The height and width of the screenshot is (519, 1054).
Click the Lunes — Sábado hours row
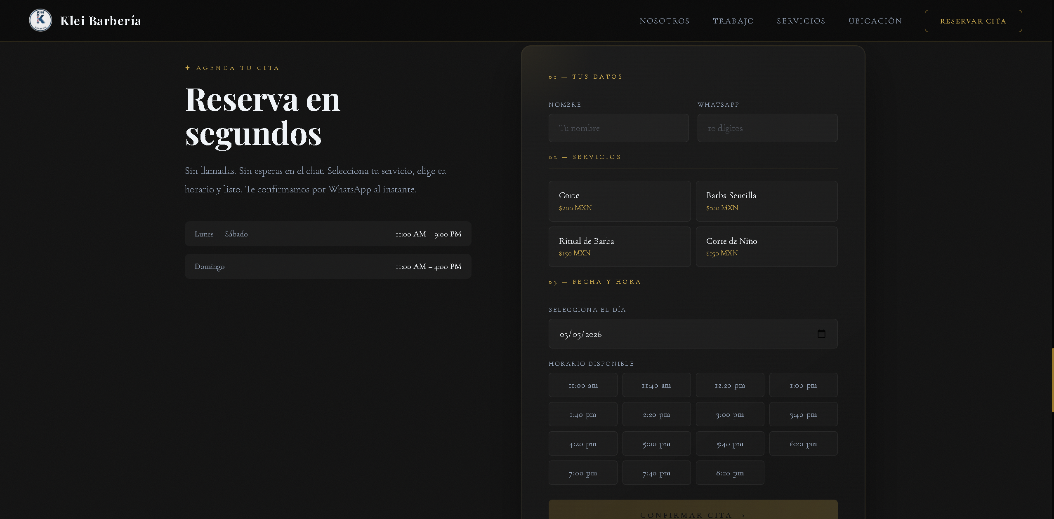coord(328,234)
